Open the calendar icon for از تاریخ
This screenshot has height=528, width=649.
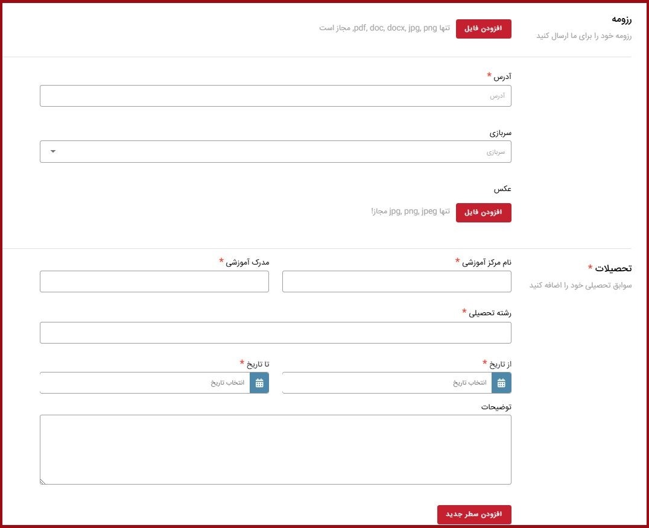pos(501,383)
